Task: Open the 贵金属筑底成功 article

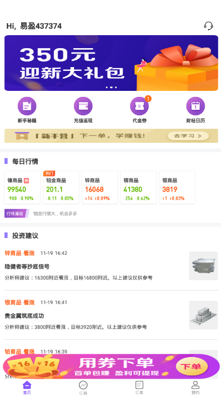Action: [x=24, y=316]
